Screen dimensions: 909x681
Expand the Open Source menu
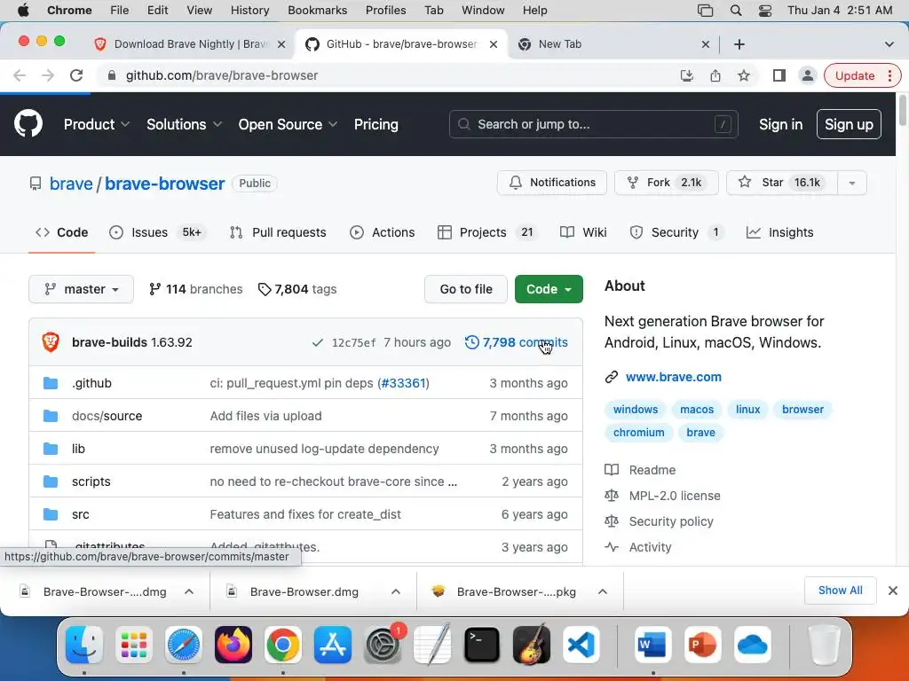pyautogui.click(x=288, y=124)
